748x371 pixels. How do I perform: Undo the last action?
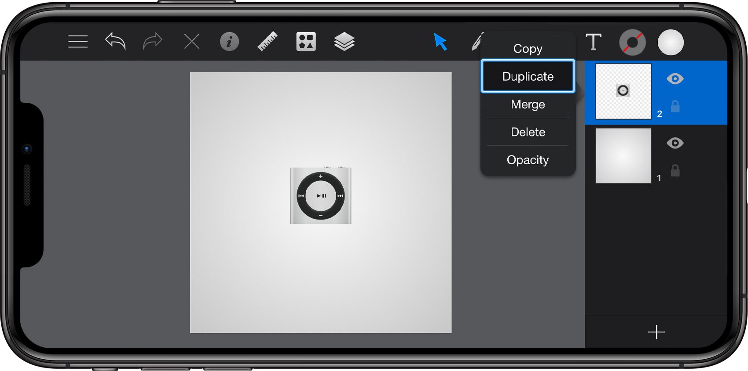[115, 42]
